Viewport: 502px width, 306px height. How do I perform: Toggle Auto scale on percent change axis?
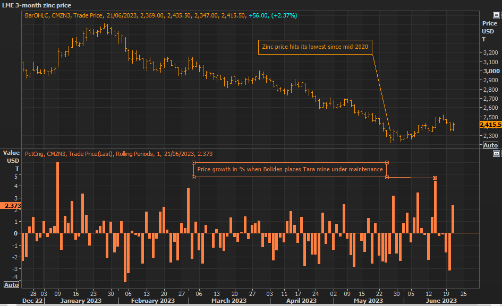[11, 285]
